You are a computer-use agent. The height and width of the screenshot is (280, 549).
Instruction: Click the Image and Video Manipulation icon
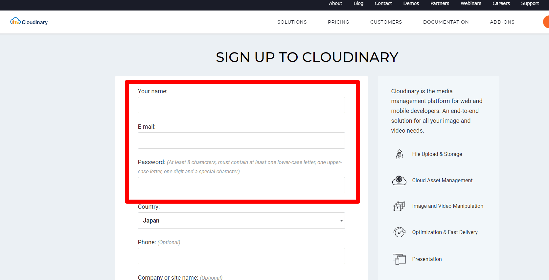click(399, 206)
